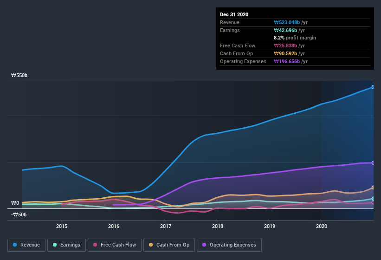This screenshot has width=381, height=260.
Task: Click the ₩196.656b operating expenses value
Action: click(x=287, y=61)
